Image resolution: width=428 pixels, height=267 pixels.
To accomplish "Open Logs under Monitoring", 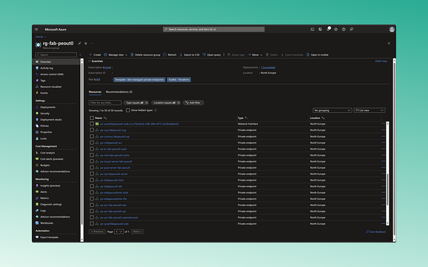I will tap(43, 211).
